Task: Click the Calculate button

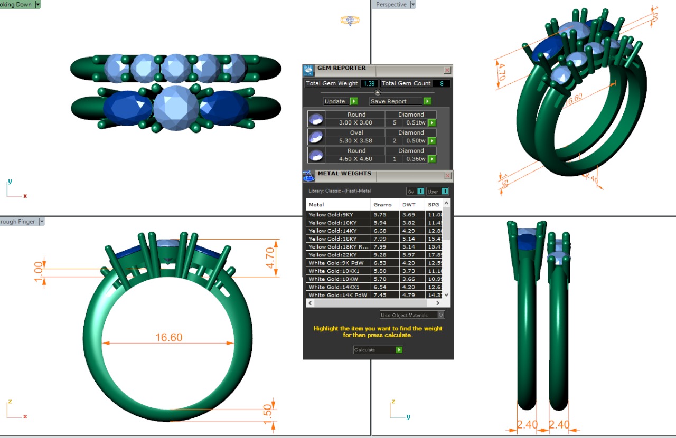Action: pos(378,350)
